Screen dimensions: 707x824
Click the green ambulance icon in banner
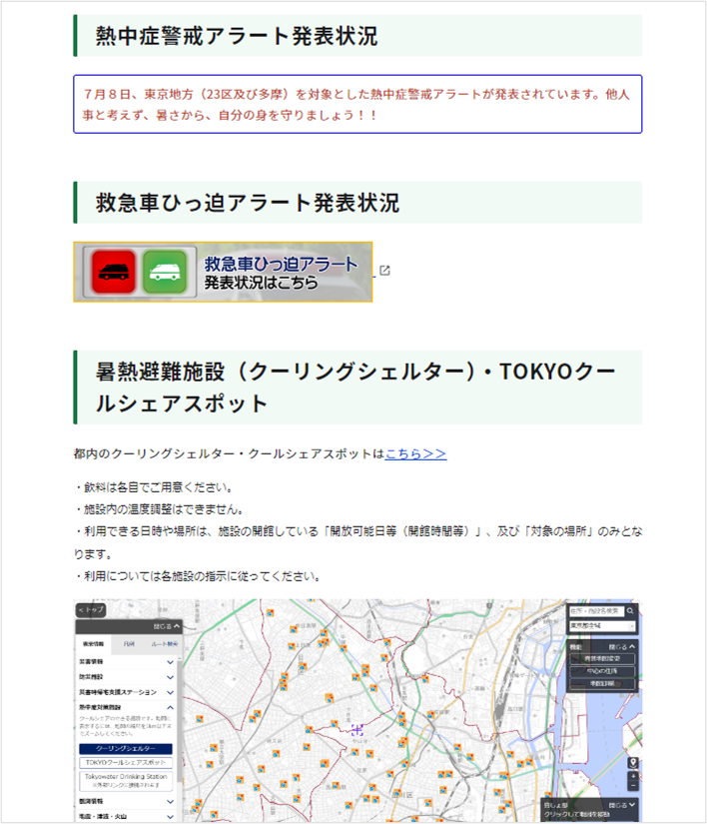click(x=165, y=272)
